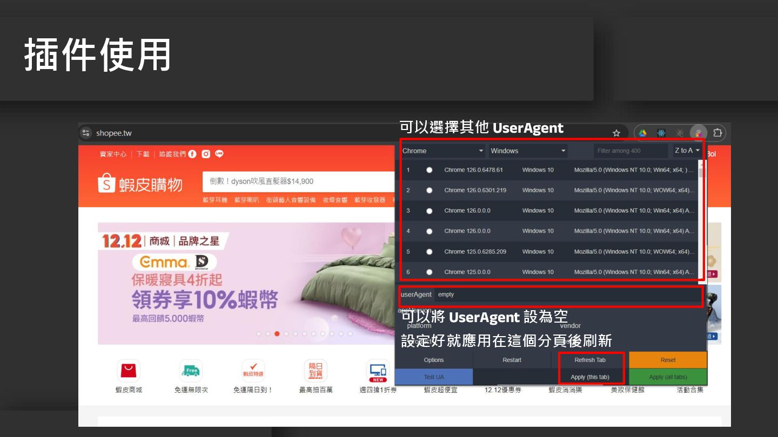
Task: Click the Shopee 蝦皮購物 logo
Action: (x=140, y=183)
